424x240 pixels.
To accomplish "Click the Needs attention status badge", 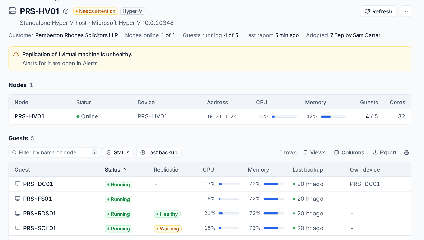I will (x=96, y=11).
